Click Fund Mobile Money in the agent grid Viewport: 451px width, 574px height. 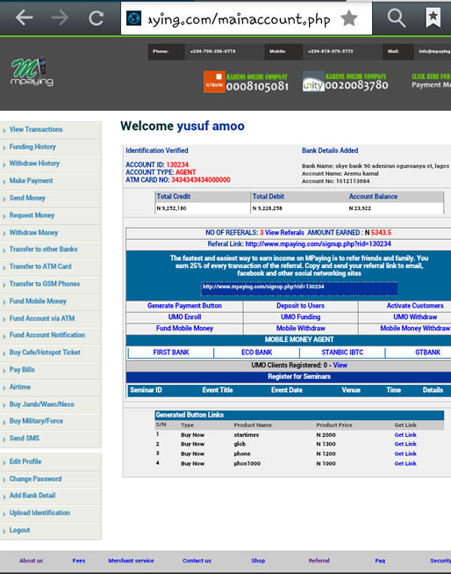pyautogui.click(x=184, y=329)
